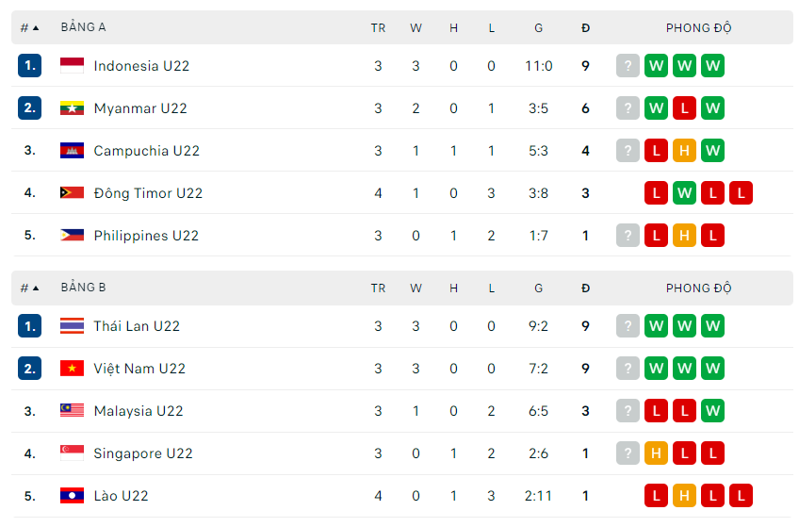This screenshot has height=527, width=799.
Task: Sort Bảng B by rank arrow
Action: [36, 288]
